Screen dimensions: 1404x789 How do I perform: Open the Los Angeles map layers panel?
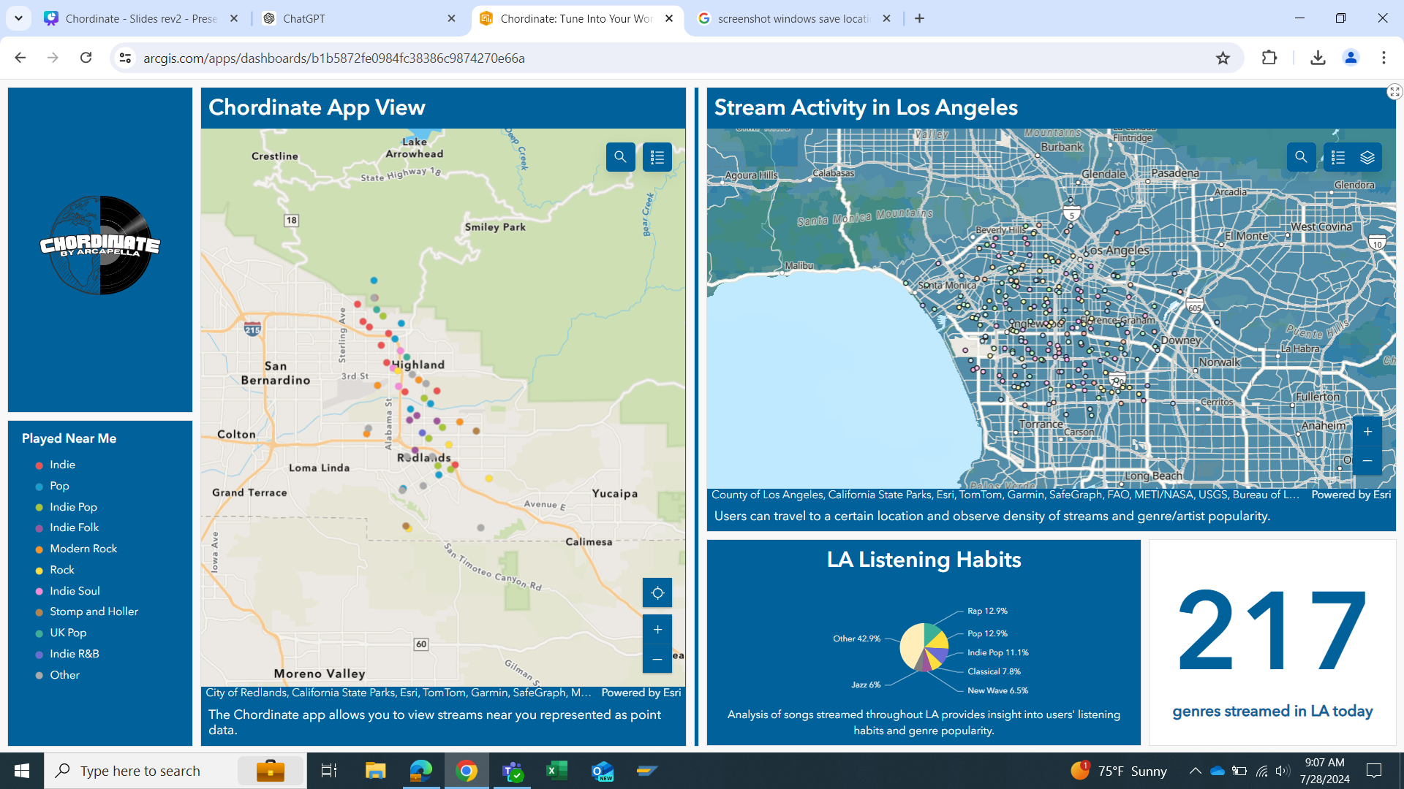1367,157
